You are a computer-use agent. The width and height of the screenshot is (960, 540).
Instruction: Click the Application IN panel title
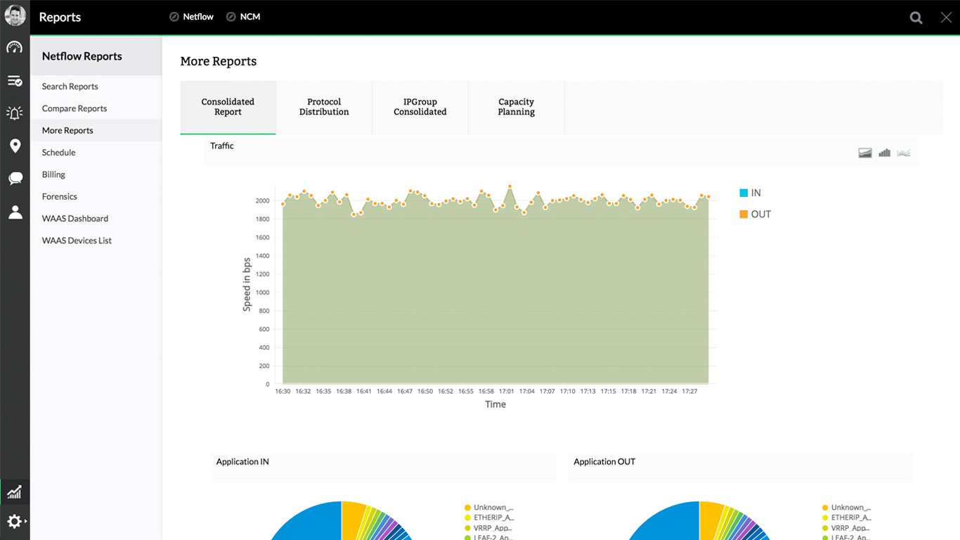click(242, 462)
